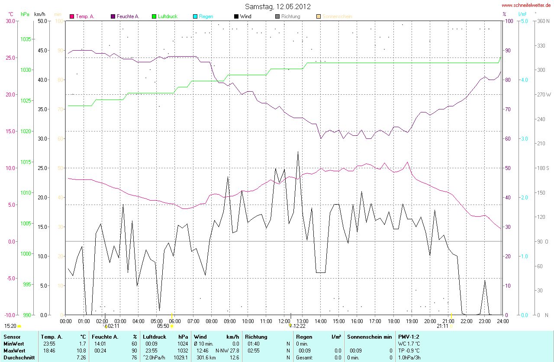
Task: Click the pressure minimum value 1024
Action: [x=182, y=343]
